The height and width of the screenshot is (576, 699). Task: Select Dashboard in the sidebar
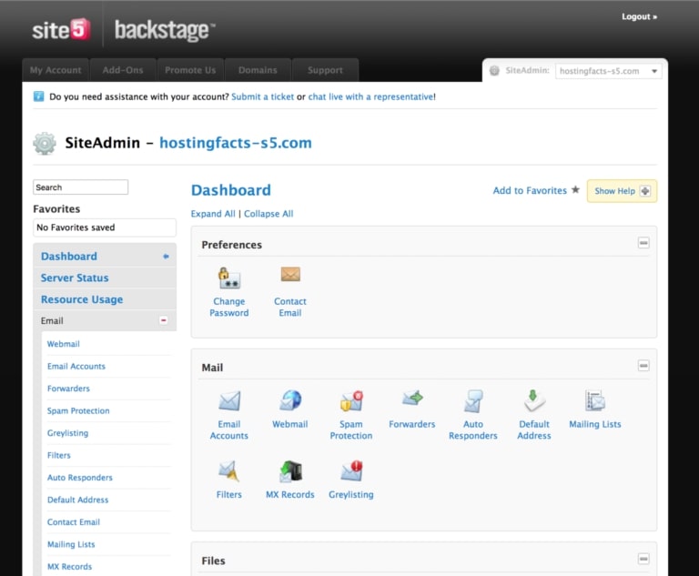pos(105,256)
